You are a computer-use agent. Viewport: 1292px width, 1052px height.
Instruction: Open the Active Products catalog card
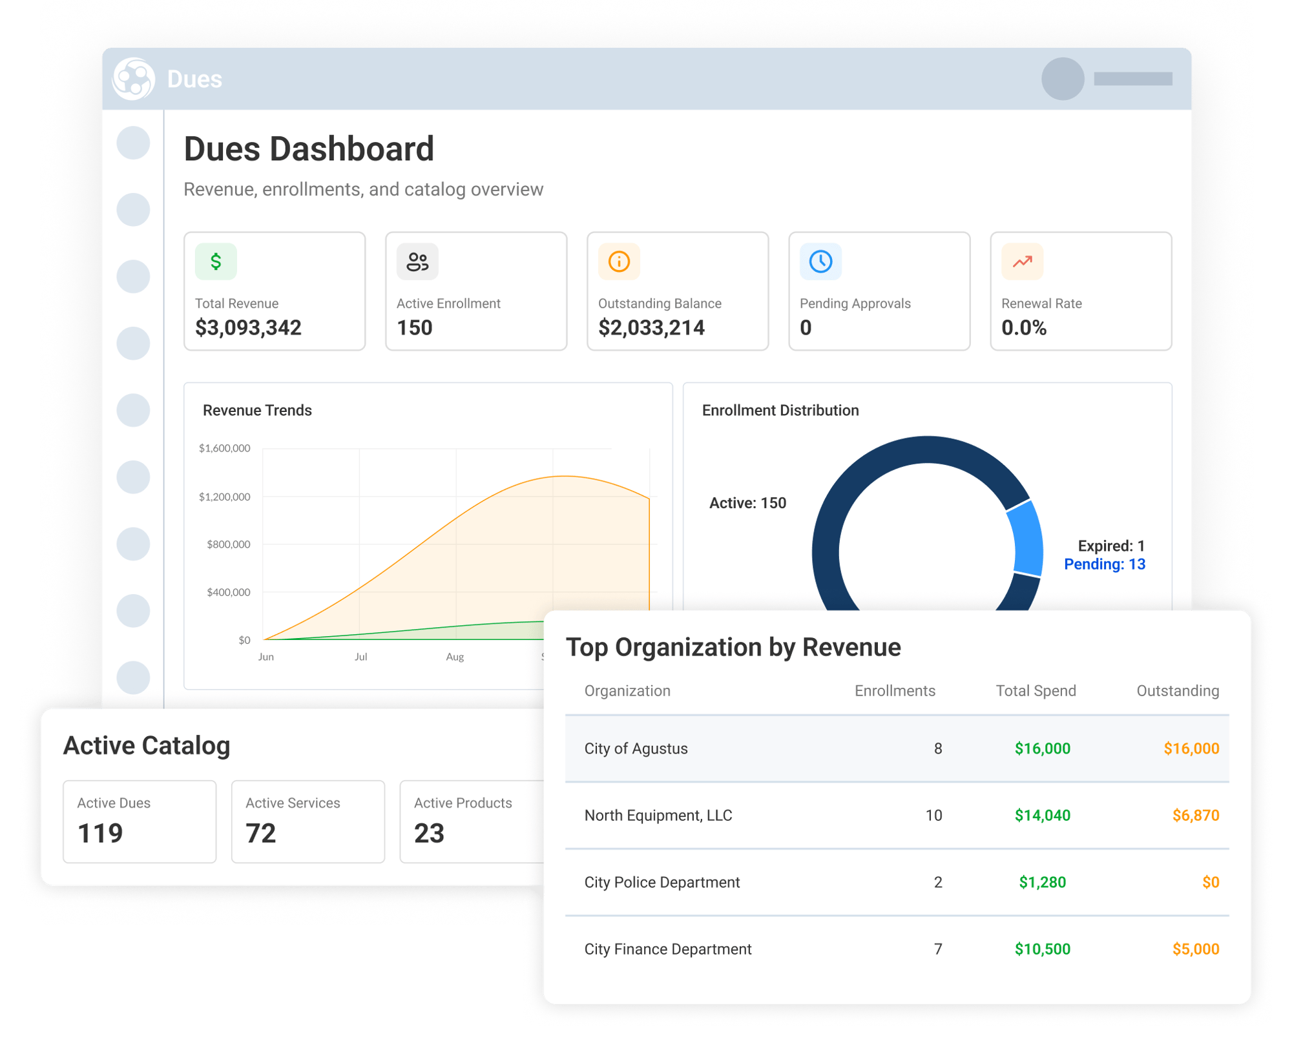472,821
